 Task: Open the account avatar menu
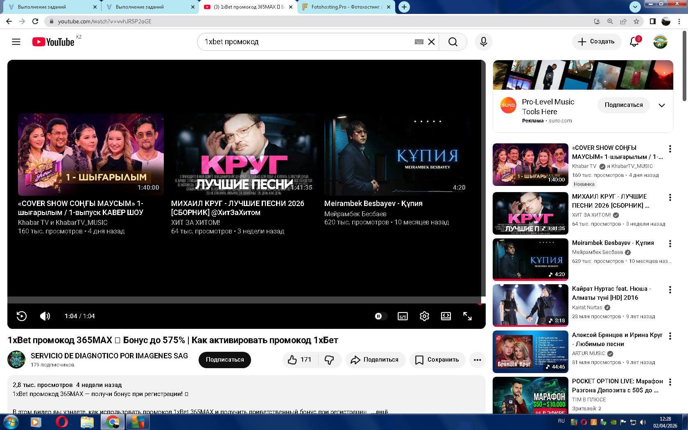coord(660,42)
